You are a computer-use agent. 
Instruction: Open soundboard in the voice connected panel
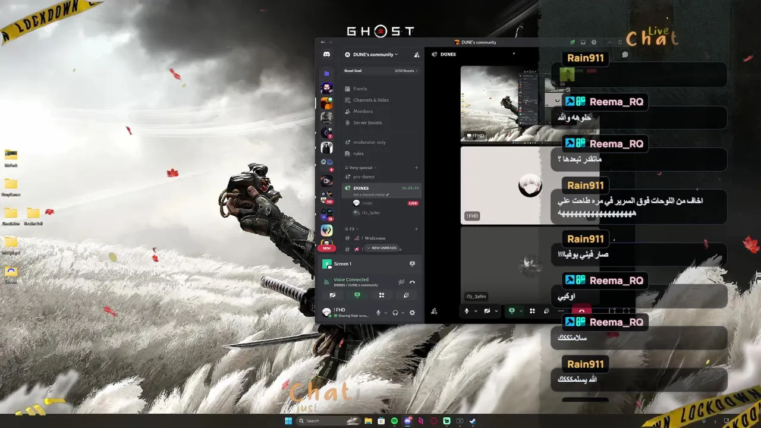pyautogui.click(x=406, y=295)
